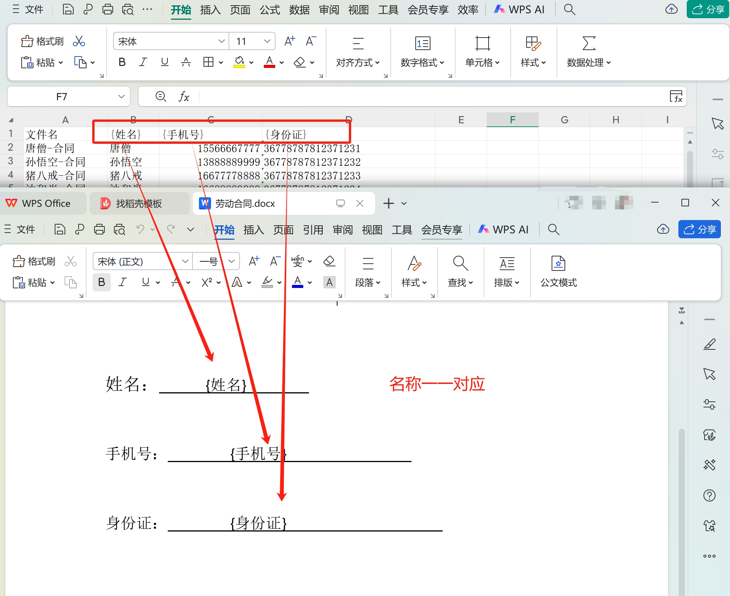Click the 公文模式 document mode icon
This screenshot has height=596, width=730.
(558, 263)
